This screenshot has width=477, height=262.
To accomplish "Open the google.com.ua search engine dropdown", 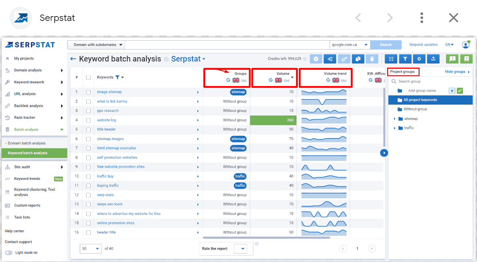I will pos(350,45).
